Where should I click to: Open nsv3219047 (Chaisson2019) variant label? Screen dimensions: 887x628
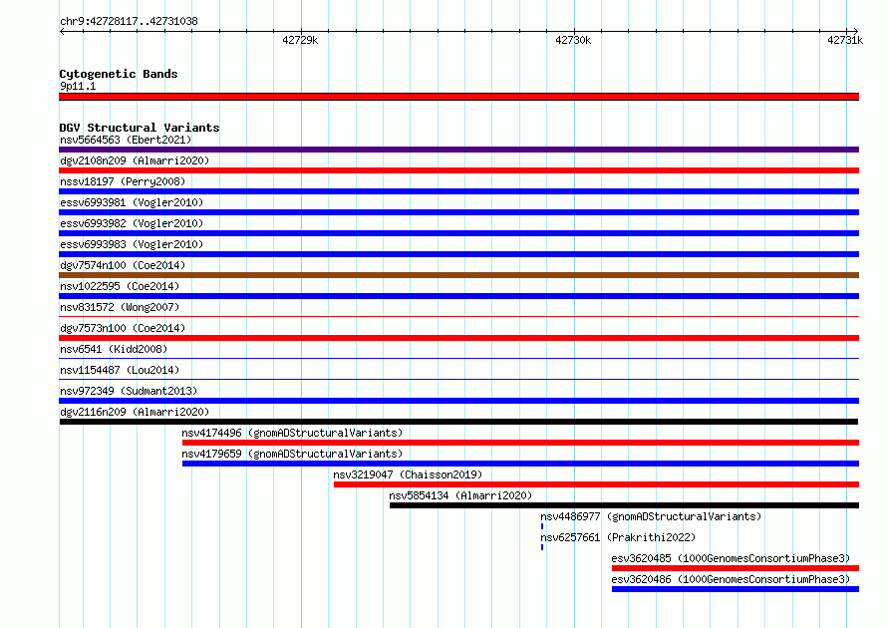(408, 474)
